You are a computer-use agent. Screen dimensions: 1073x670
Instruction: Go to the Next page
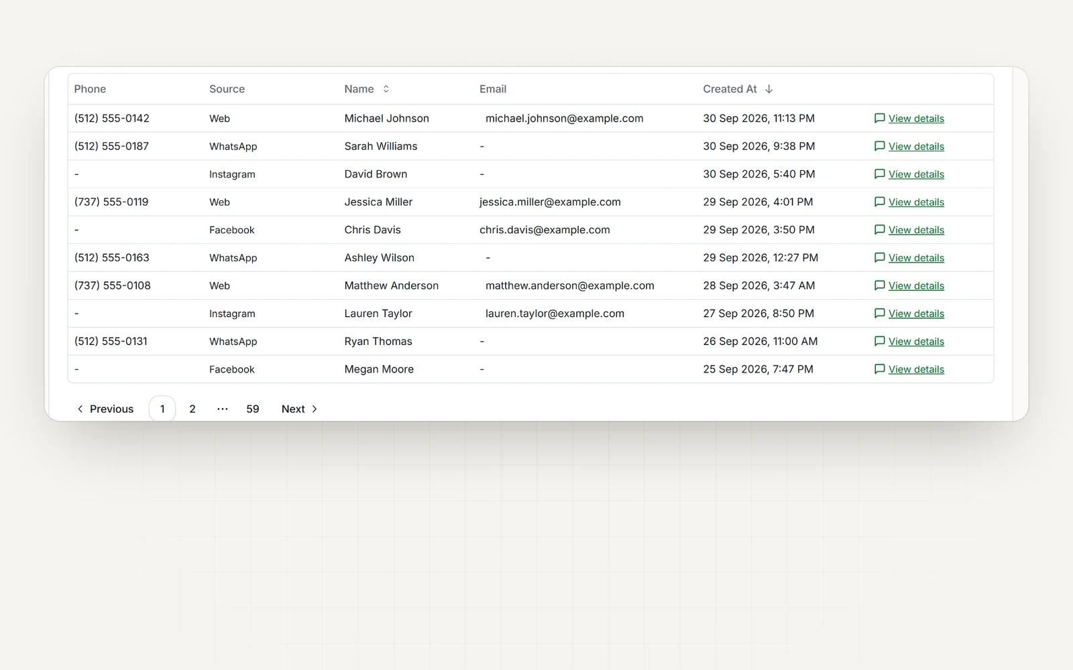(300, 409)
